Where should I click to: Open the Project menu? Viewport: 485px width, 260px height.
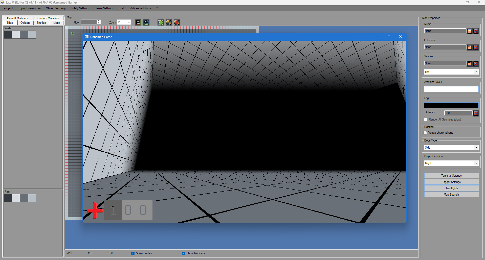[8, 8]
